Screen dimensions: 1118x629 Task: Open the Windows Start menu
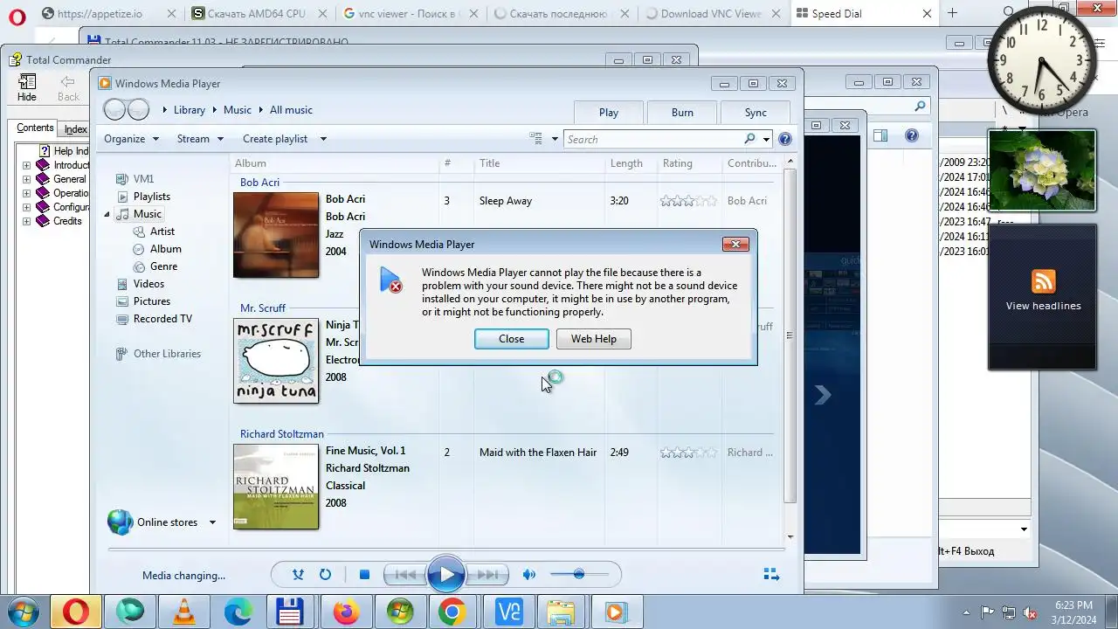(x=24, y=612)
